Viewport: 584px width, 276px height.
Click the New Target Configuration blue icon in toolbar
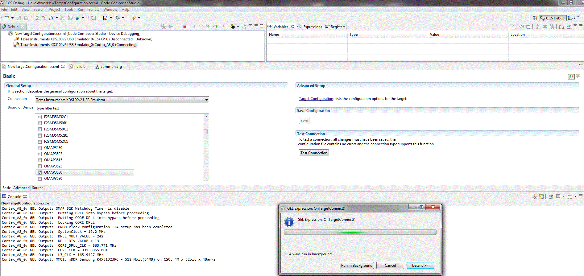click(77, 18)
